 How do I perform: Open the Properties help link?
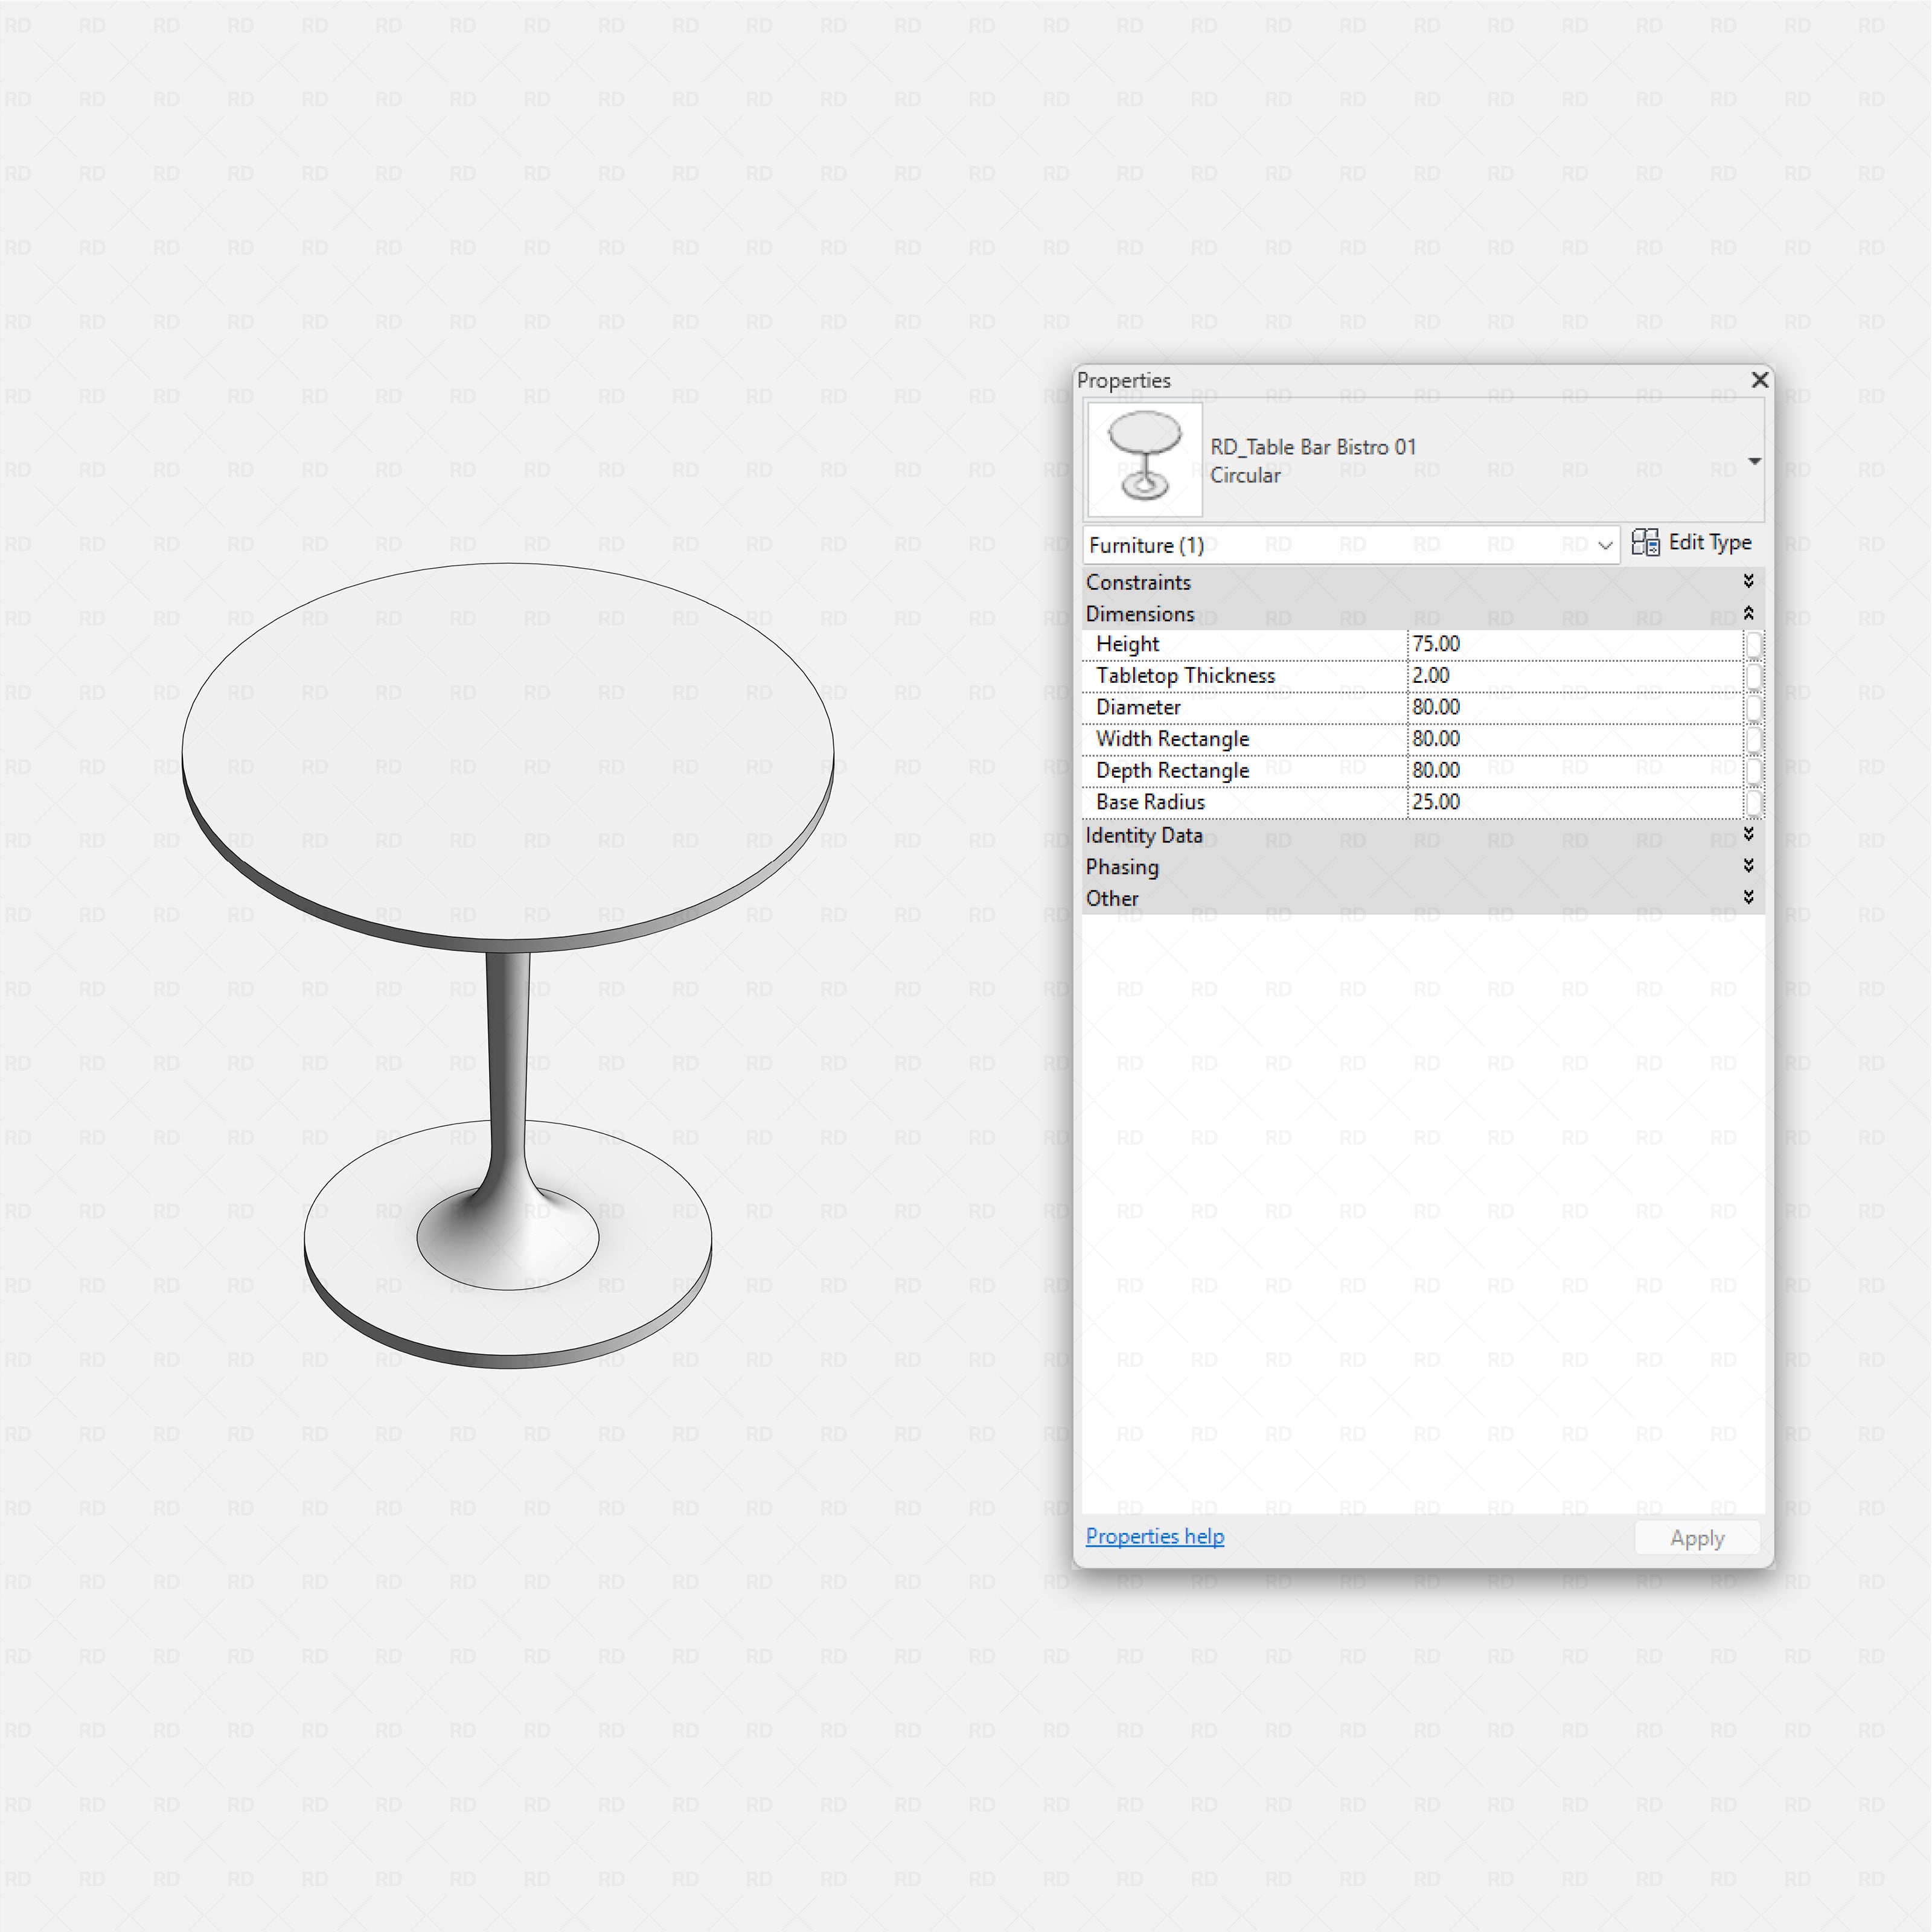pos(1154,1536)
